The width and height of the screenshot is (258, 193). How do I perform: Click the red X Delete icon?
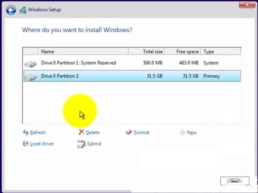coord(81,132)
